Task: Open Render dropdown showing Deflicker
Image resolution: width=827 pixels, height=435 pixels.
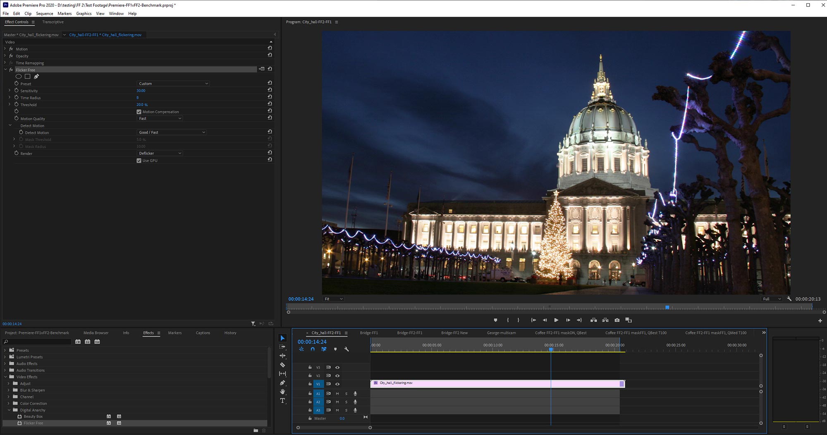Action: 160,153
